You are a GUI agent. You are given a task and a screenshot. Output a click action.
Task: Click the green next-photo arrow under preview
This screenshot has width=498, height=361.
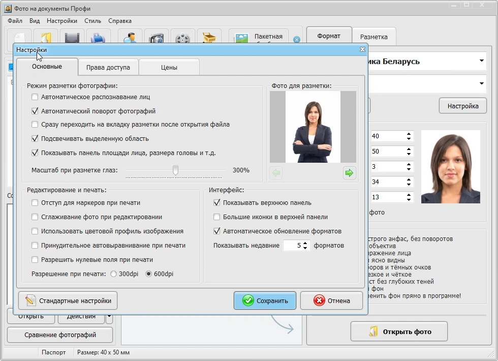point(349,173)
